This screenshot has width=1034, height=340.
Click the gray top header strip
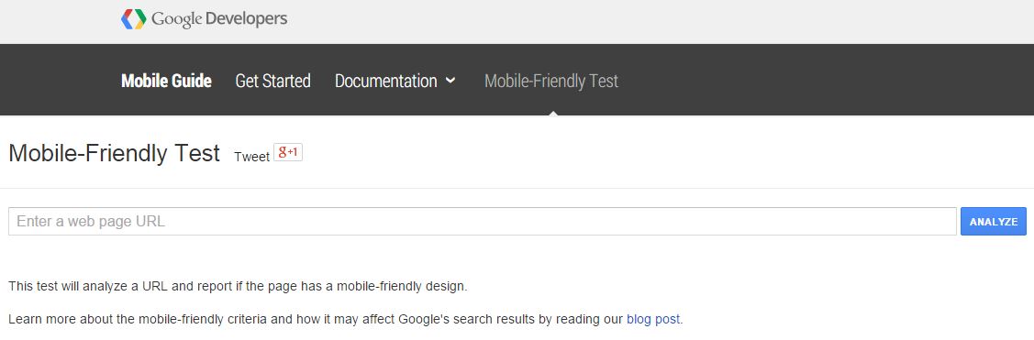coord(660,22)
